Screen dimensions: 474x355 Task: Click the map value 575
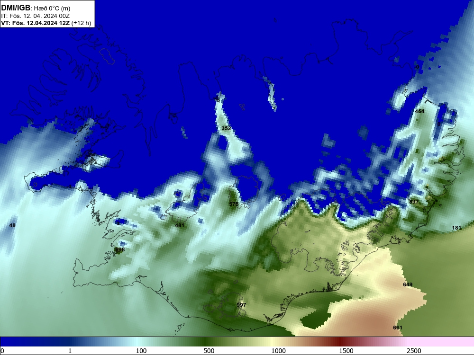tap(234, 204)
